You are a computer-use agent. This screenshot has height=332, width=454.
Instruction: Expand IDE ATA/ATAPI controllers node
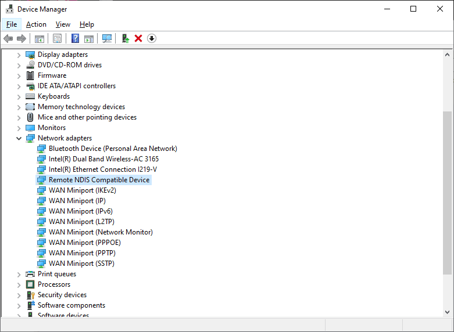coord(19,86)
